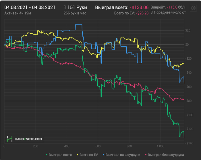The height and width of the screenshot is (160, 201).
Task: Click the $0 y-axis label
Action: [187, 45]
